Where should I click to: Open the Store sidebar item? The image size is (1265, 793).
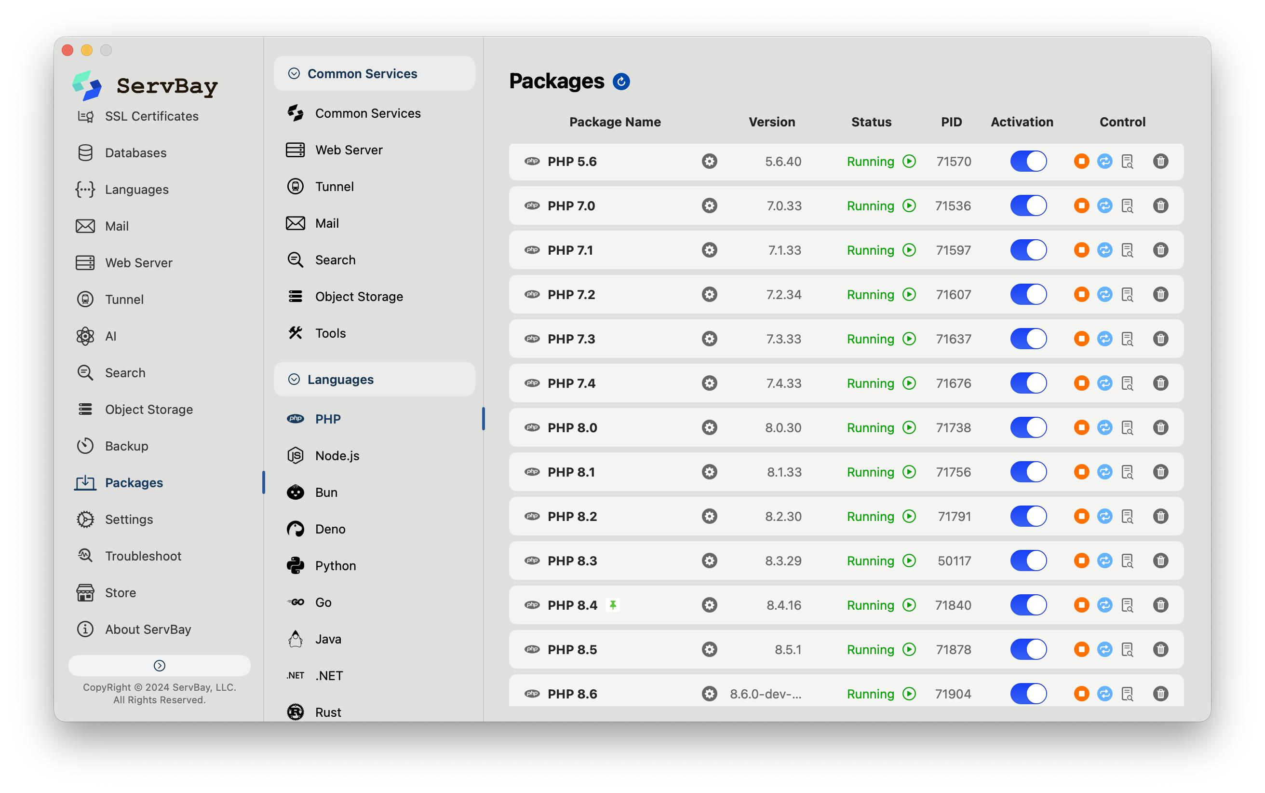pyautogui.click(x=106, y=593)
